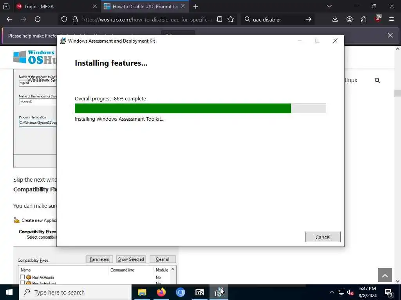
Task: Close the Login - MEGA tab
Action: 95,7
